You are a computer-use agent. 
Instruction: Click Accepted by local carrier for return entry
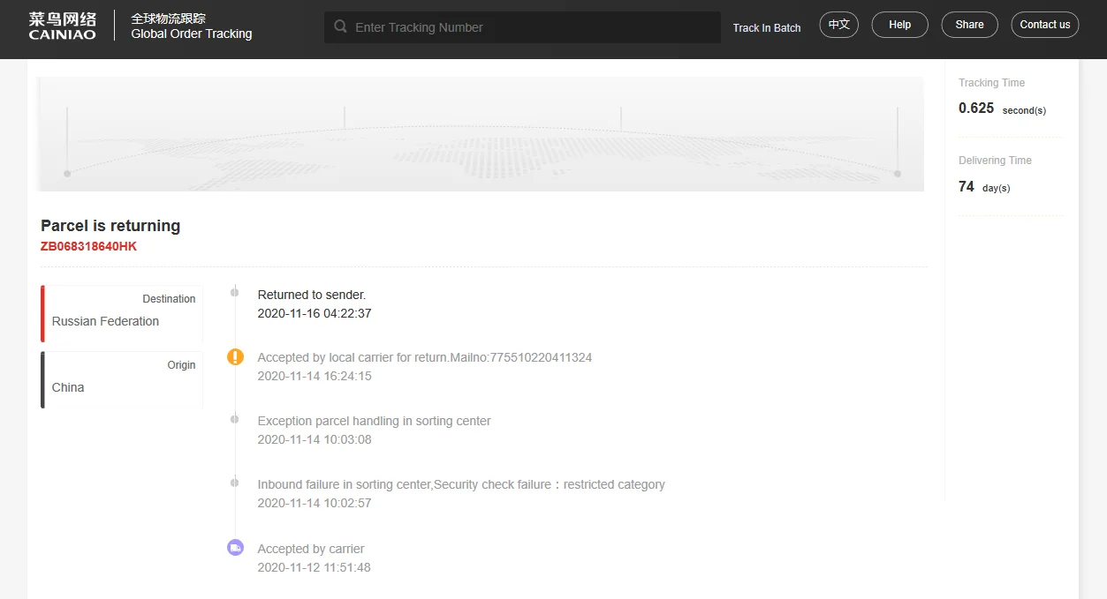(x=425, y=357)
